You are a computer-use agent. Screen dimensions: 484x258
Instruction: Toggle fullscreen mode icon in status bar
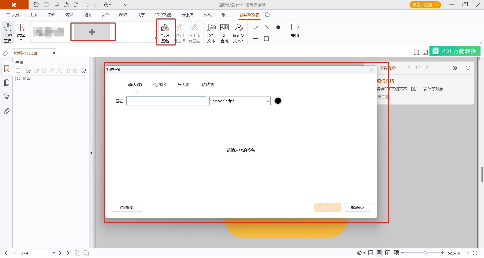click(x=475, y=253)
